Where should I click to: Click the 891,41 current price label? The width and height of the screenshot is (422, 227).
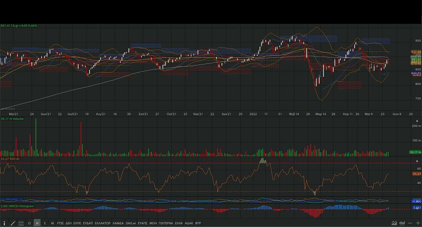(416, 60)
